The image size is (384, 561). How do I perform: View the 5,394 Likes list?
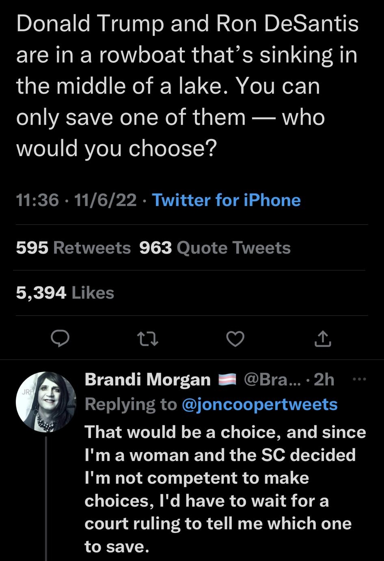tap(64, 292)
